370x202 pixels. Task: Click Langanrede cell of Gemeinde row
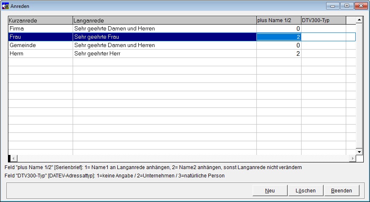(165, 45)
